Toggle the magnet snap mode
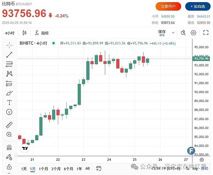This screenshot has width=213, height=175. click(x=9, y=147)
